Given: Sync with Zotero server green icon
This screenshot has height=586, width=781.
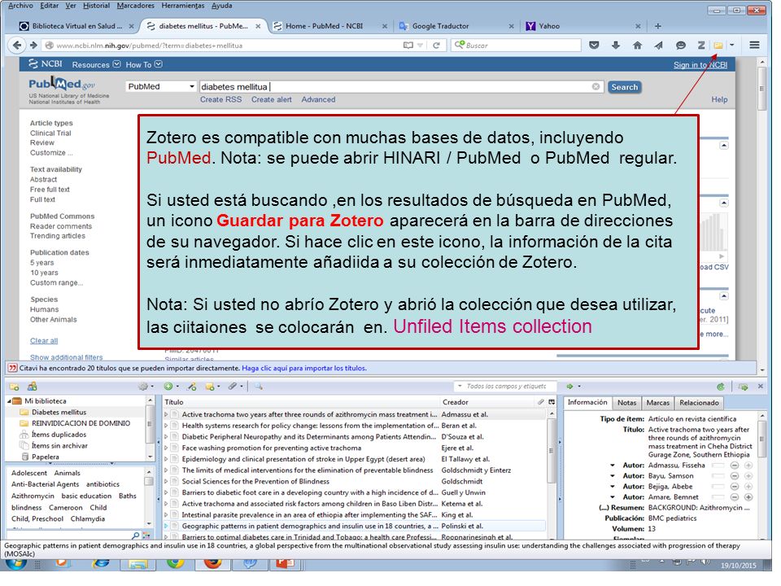Looking at the screenshot, I should [720, 387].
